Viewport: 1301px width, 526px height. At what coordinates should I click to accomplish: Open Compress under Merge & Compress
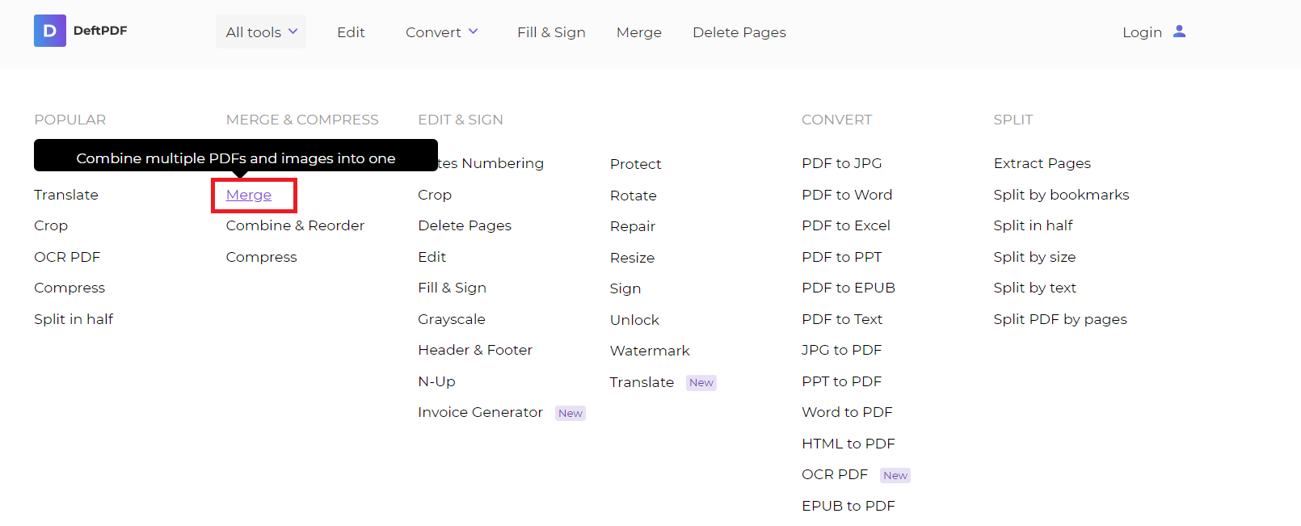pyautogui.click(x=261, y=257)
